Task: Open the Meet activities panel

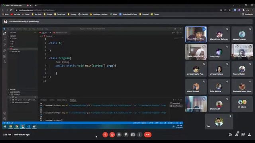Action: (x=249, y=135)
